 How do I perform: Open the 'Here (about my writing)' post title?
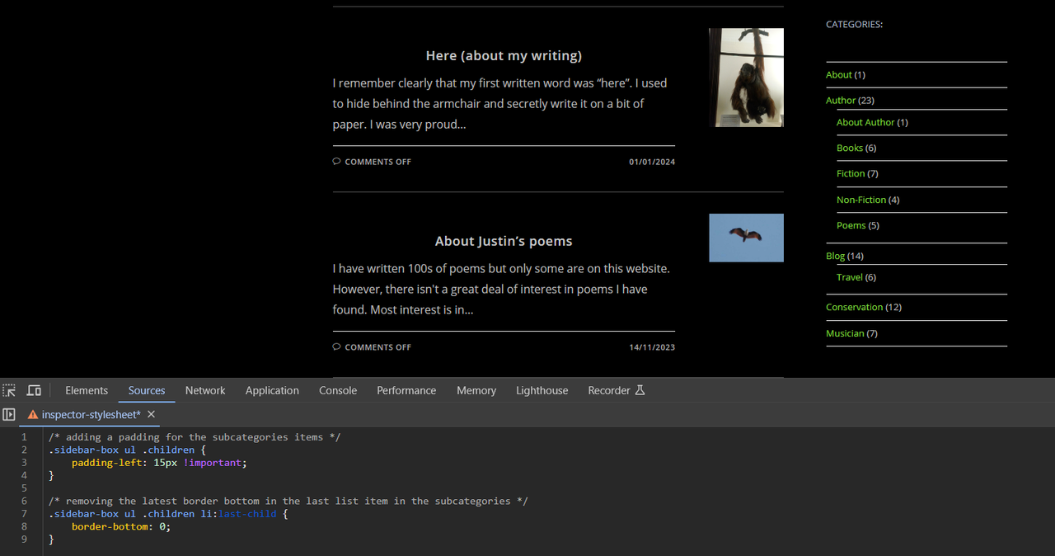click(504, 55)
